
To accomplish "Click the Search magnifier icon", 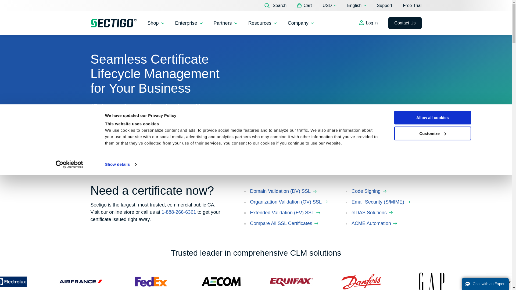I will (267, 6).
